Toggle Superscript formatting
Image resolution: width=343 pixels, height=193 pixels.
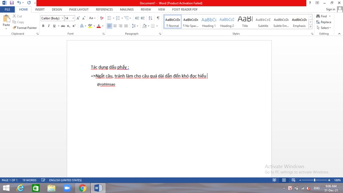pyautogui.click(x=74, y=26)
